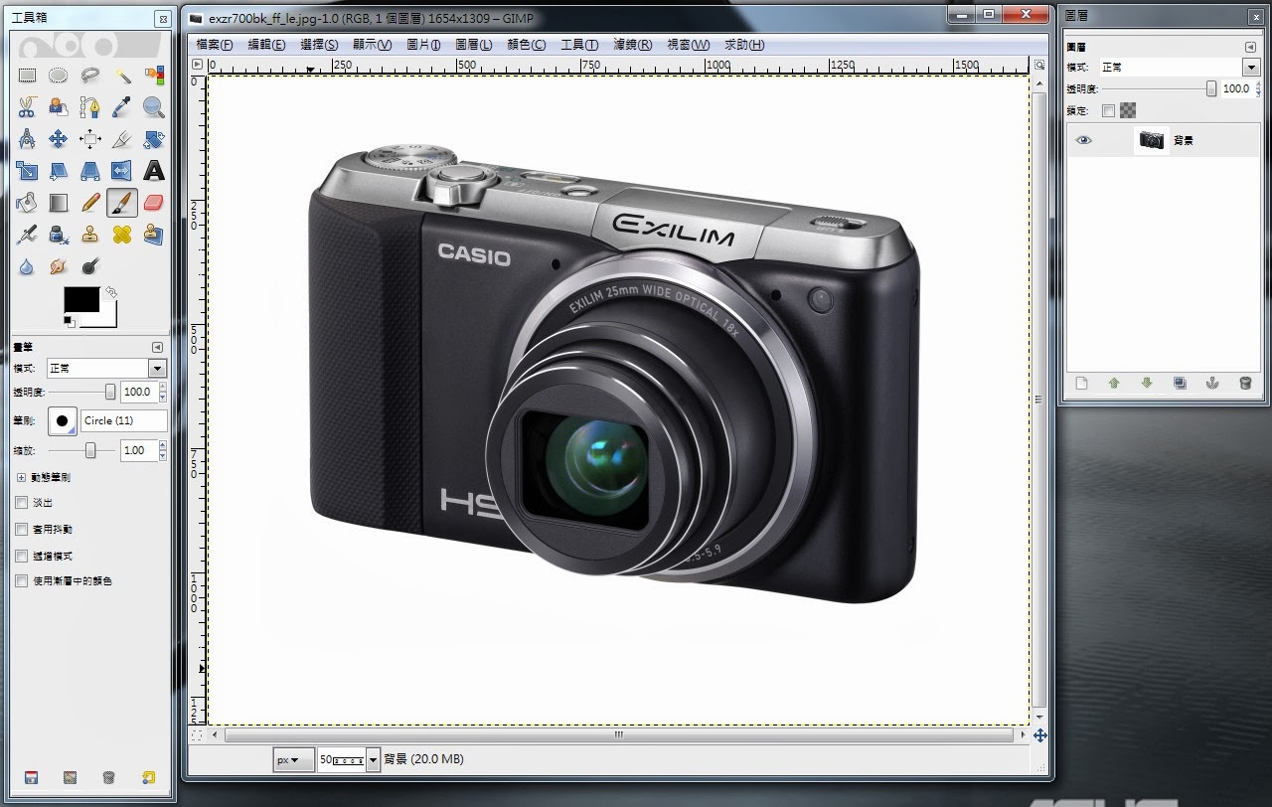
Task: Select the Zoom magnifier tool
Action: [x=154, y=106]
